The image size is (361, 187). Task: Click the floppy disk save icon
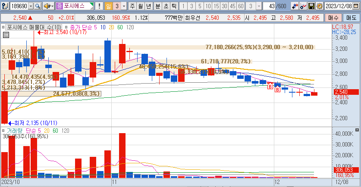pos(311,6)
